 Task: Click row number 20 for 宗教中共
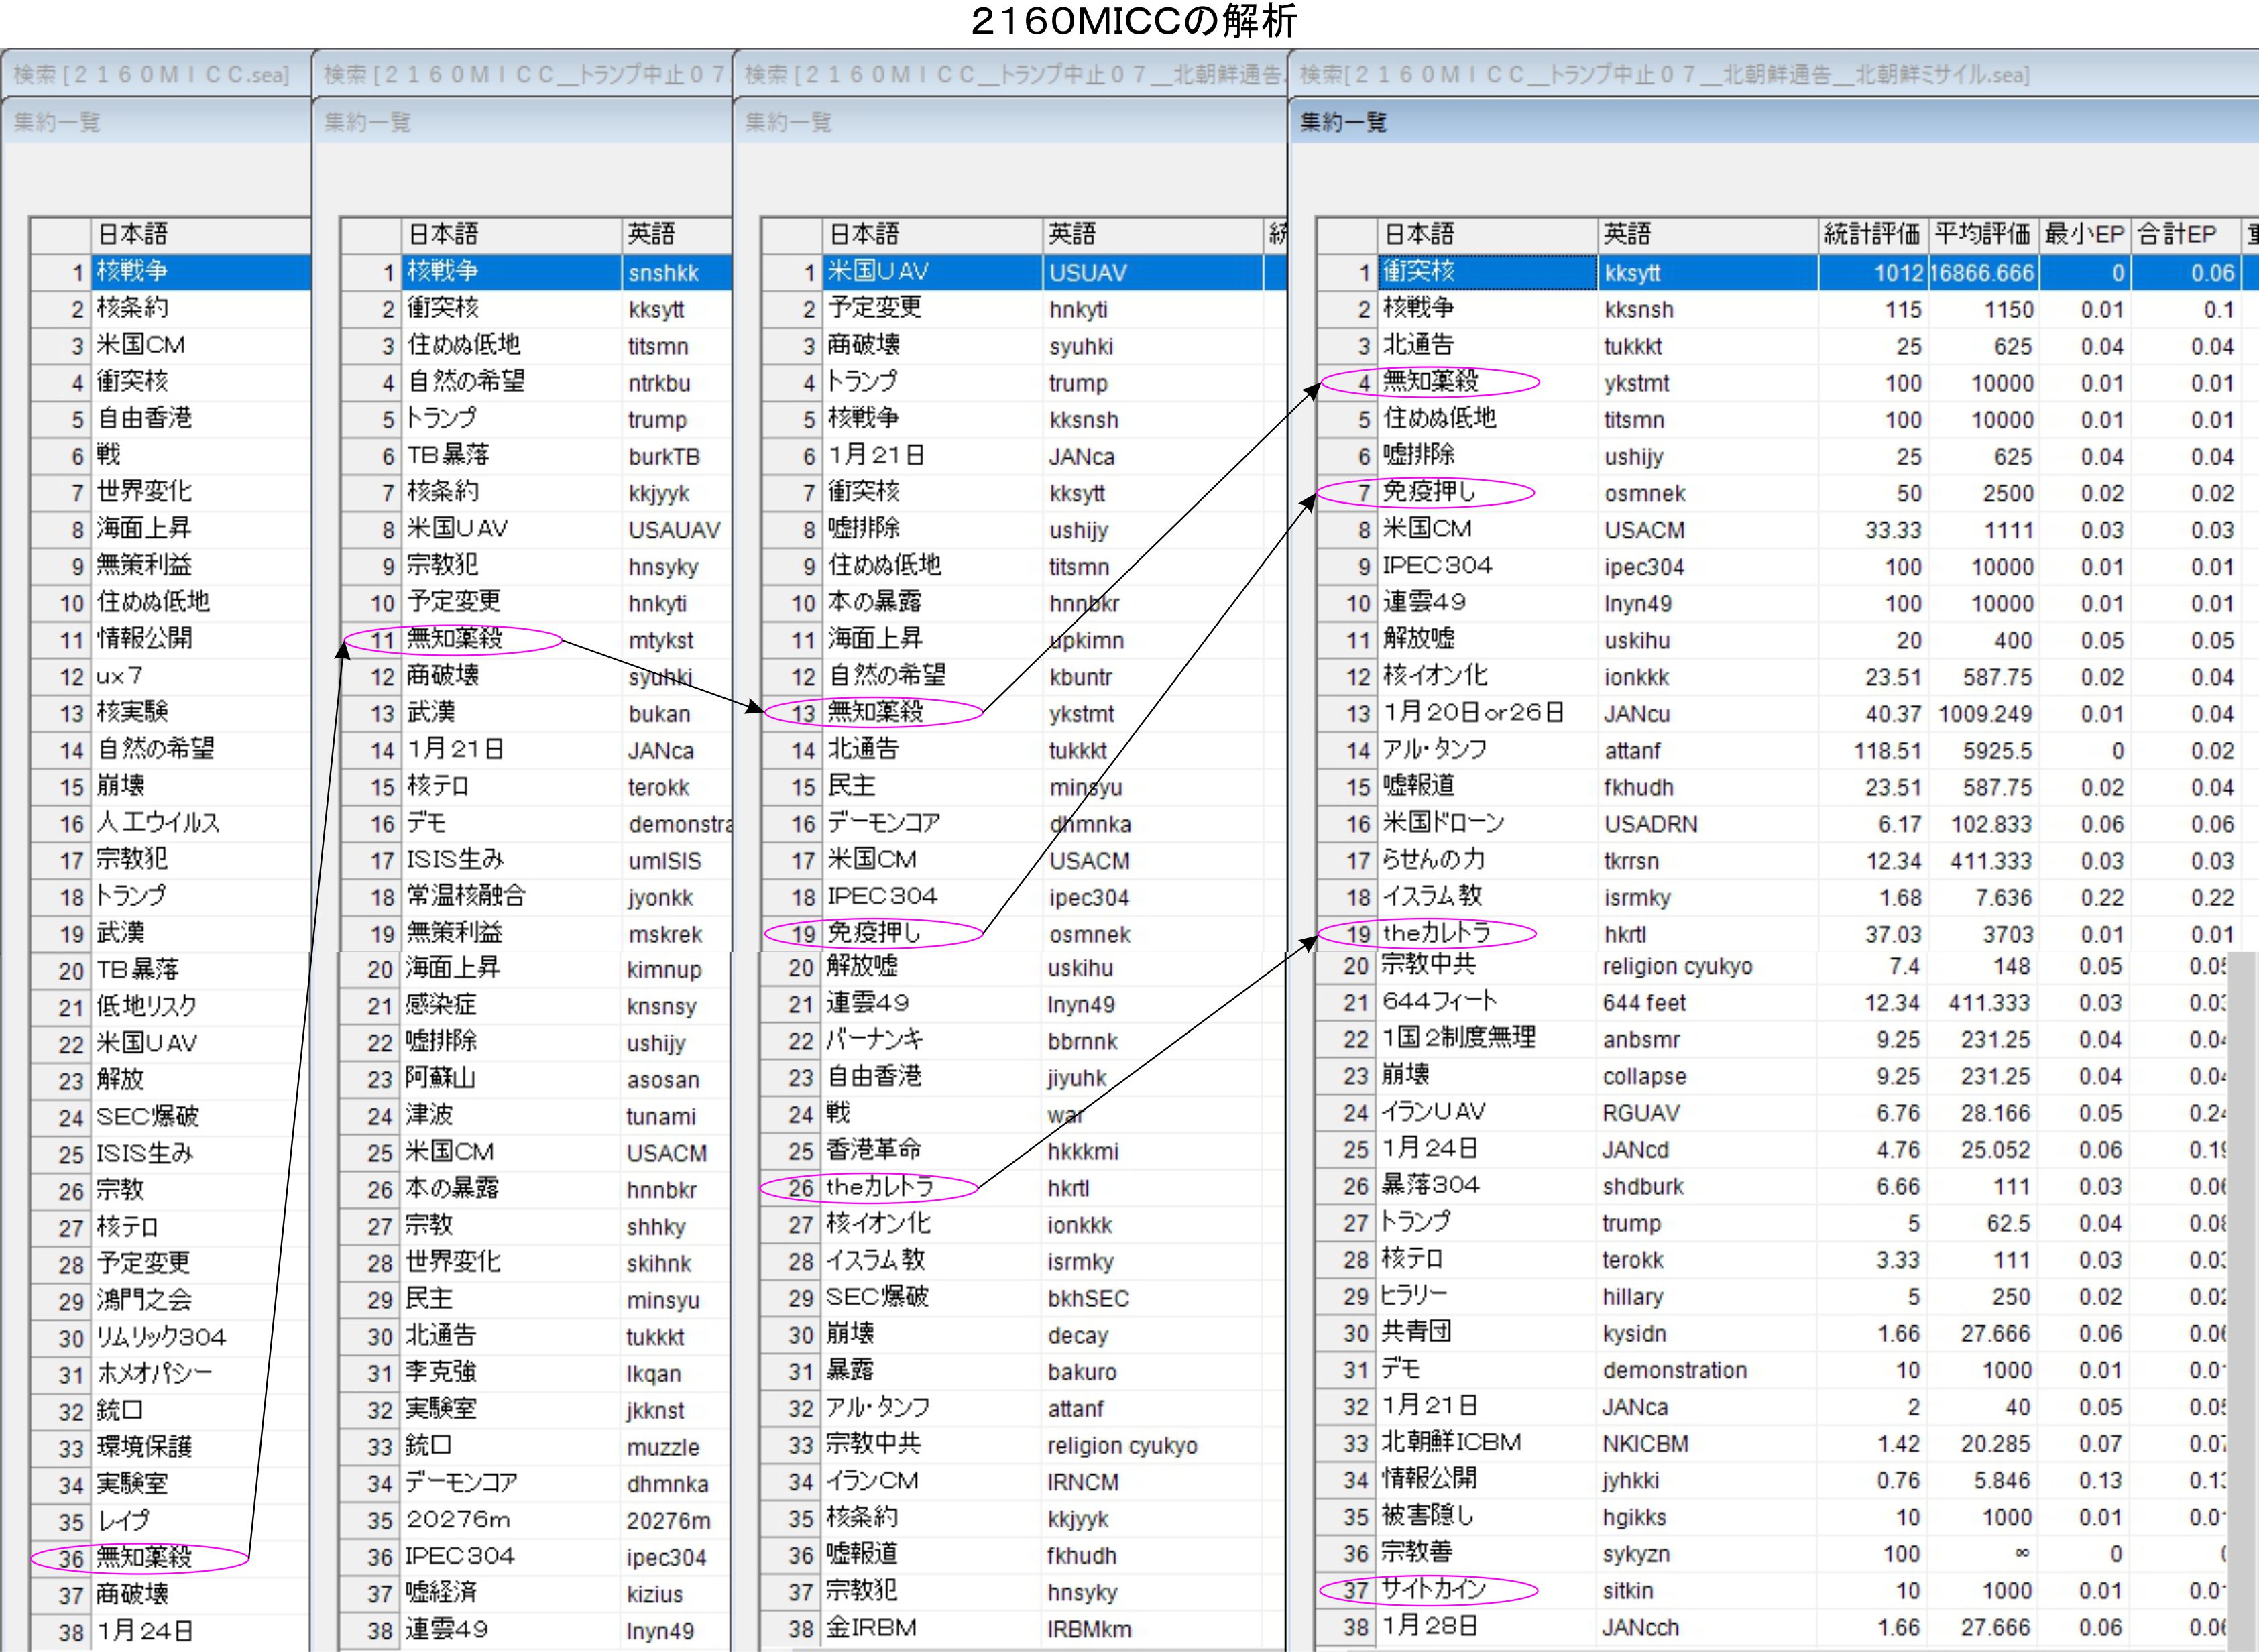[1355, 966]
